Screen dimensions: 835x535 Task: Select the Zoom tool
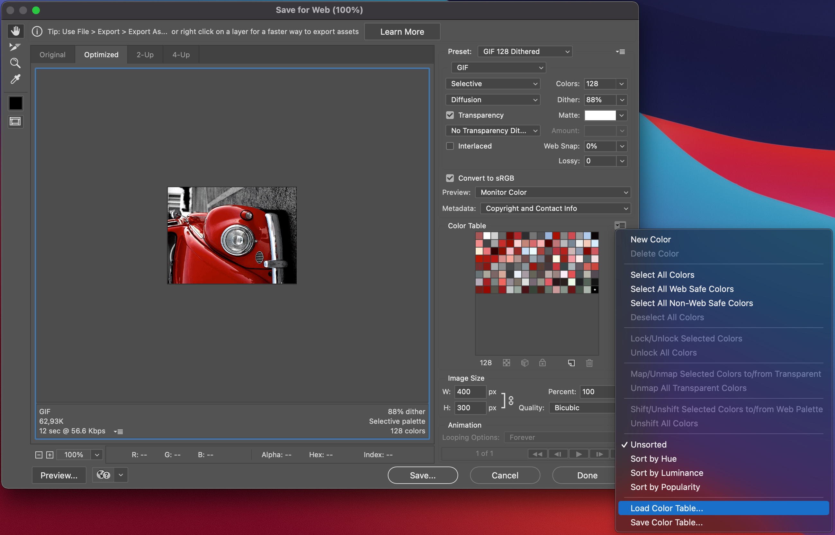click(15, 63)
